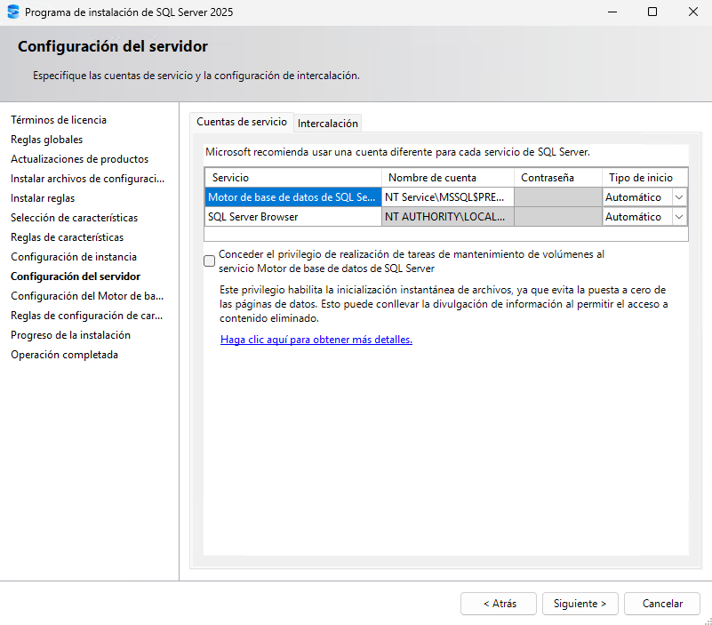
Task: Select Instalar reglas in the sidebar
Action: tap(43, 198)
